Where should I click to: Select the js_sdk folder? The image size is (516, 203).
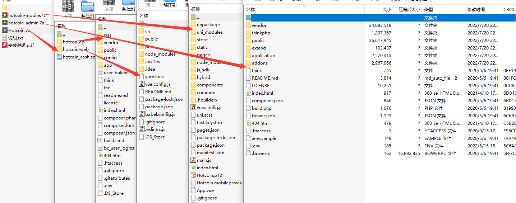point(200,70)
